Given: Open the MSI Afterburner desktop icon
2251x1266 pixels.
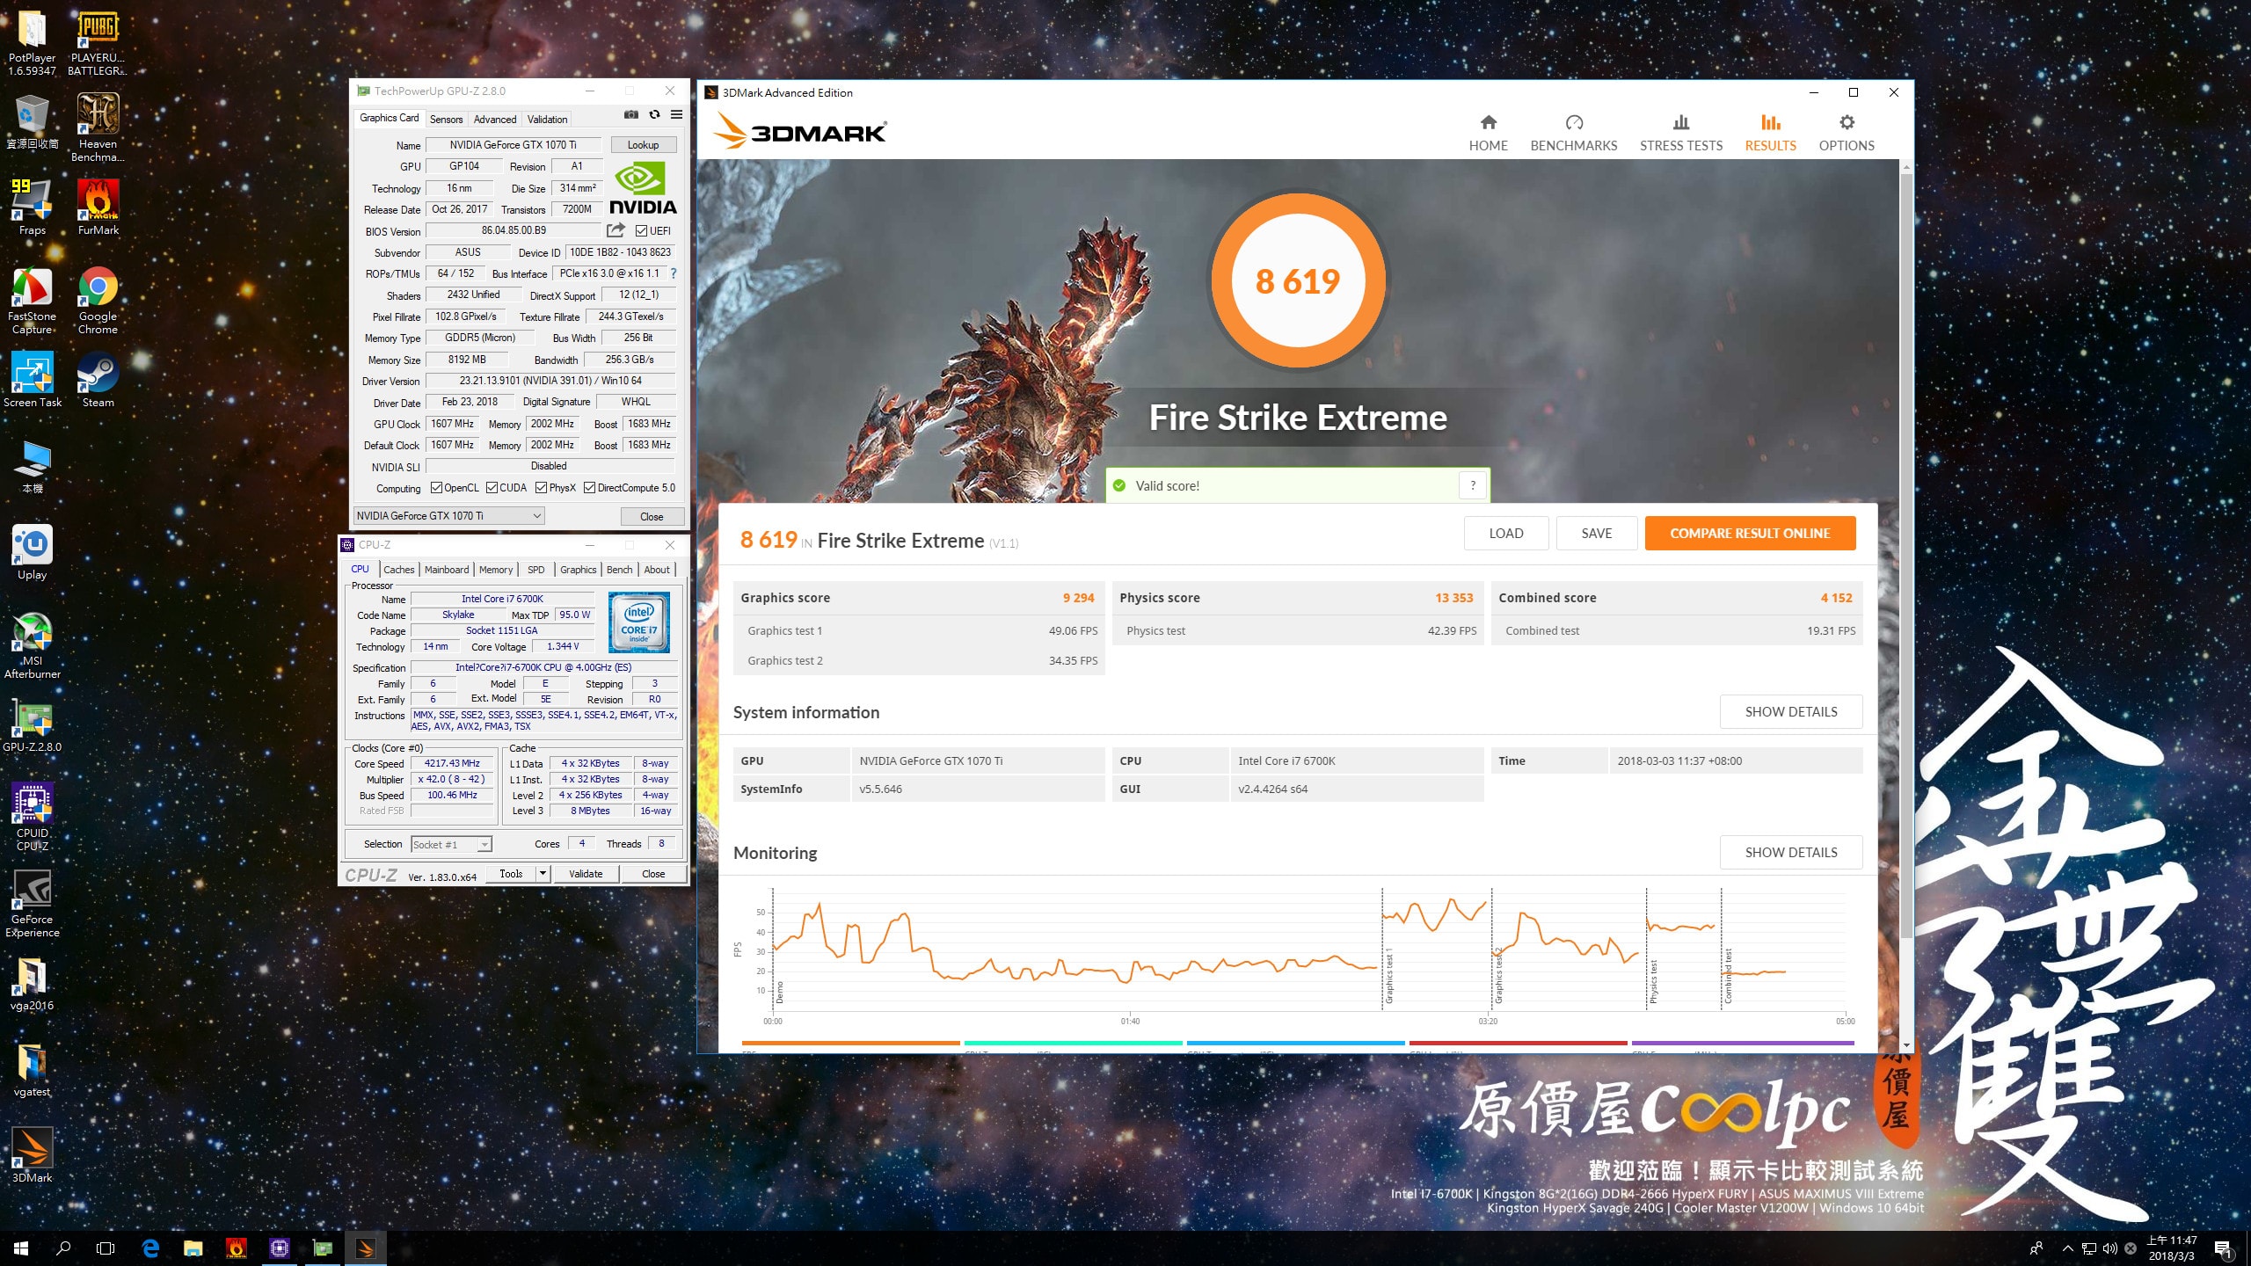Looking at the screenshot, I should [33, 645].
